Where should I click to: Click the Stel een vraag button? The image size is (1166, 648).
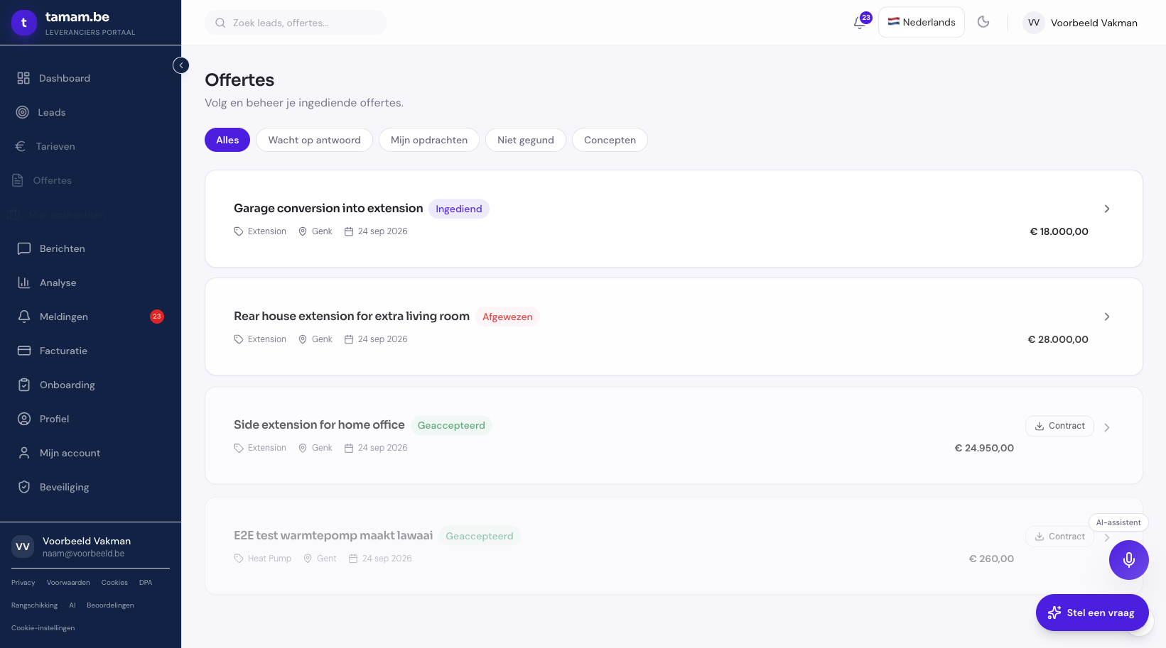click(1092, 613)
